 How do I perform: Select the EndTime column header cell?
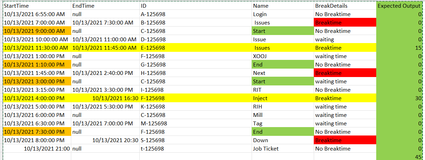pos(105,6)
